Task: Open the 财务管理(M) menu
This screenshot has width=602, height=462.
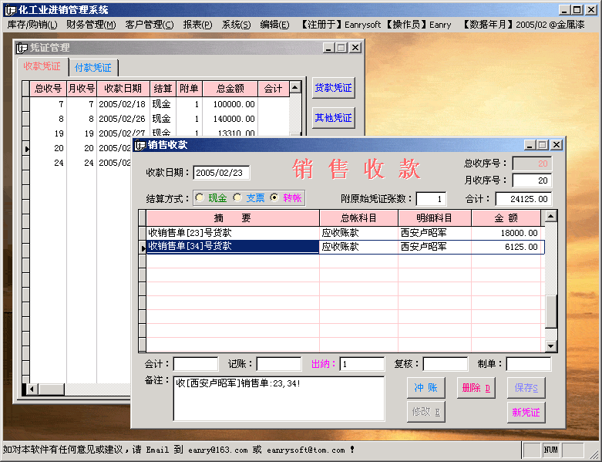Action: (x=91, y=25)
